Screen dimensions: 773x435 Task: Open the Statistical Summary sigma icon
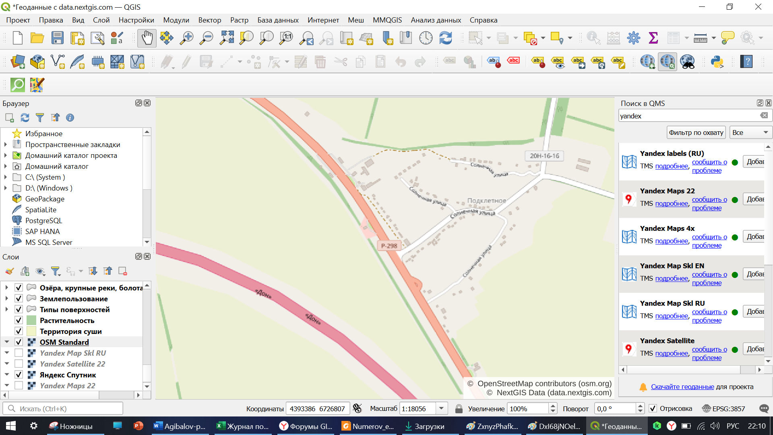(x=653, y=38)
